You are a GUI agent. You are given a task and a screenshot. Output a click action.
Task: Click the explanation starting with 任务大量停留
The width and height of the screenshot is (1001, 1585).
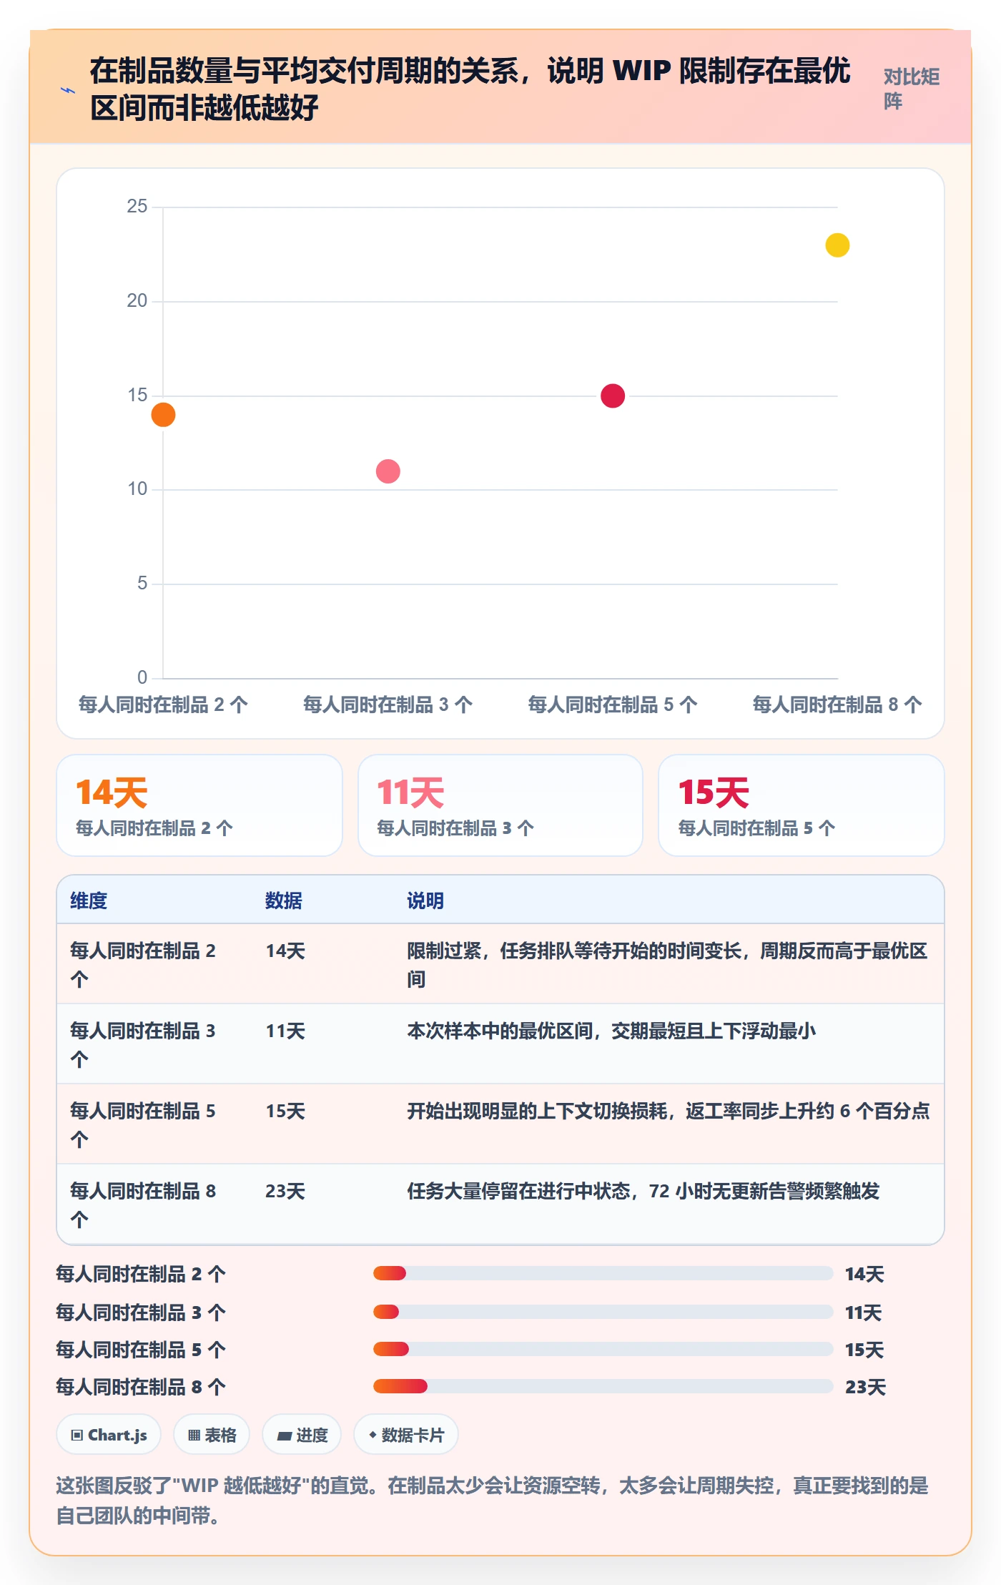click(x=643, y=1191)
